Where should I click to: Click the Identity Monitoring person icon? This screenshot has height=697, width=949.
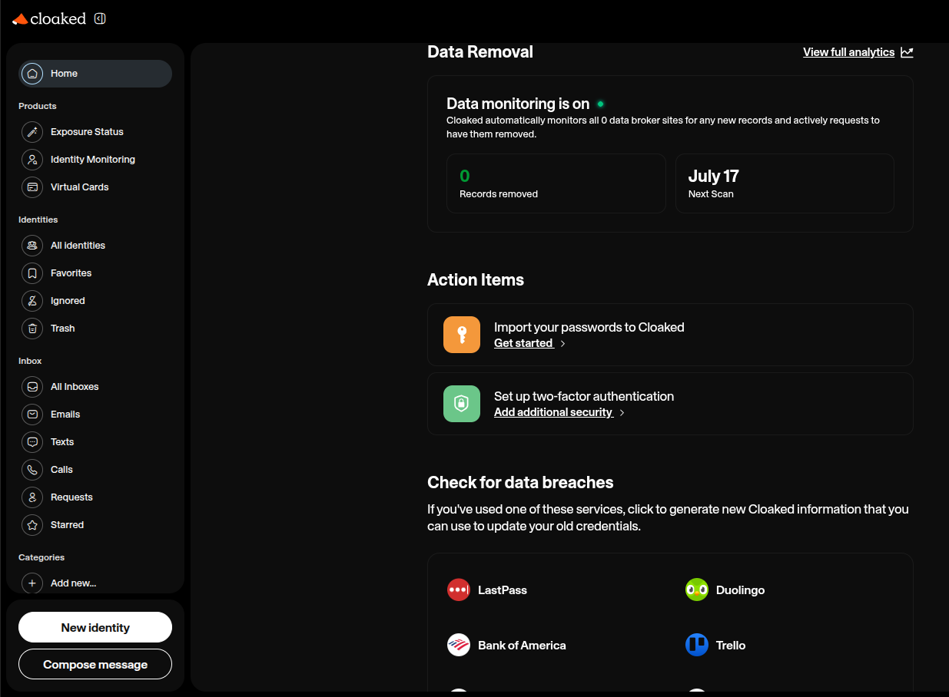point(32,160)
